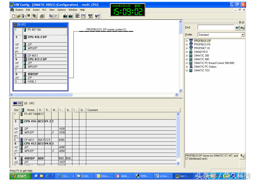Image resolution: width=255 pixels, height=182 pixels.
Task: Click the context Help arrow icon
Action: tap(97, 16)
